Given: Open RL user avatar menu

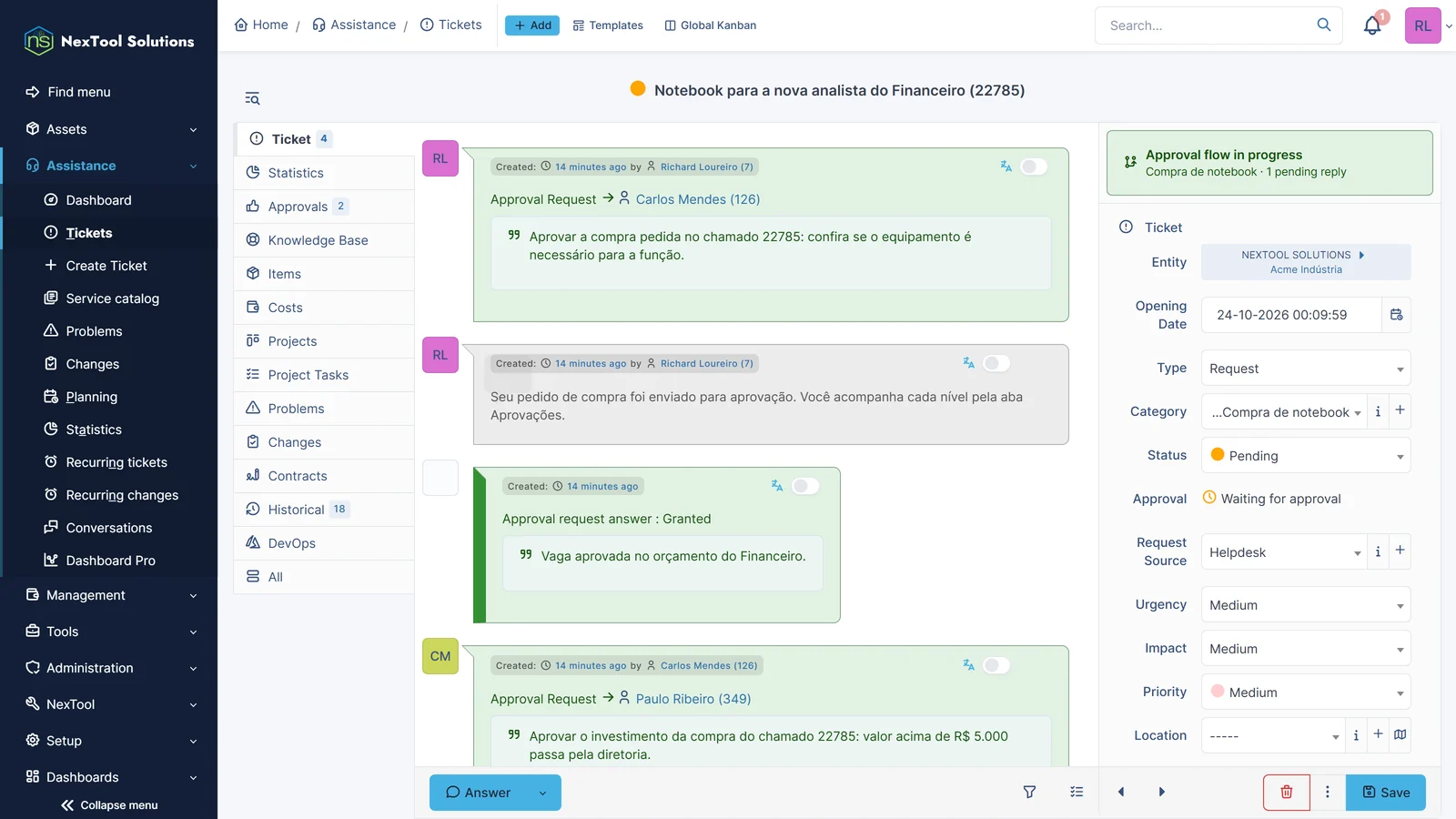Looking at the screenshot, I should point(1423,25).
